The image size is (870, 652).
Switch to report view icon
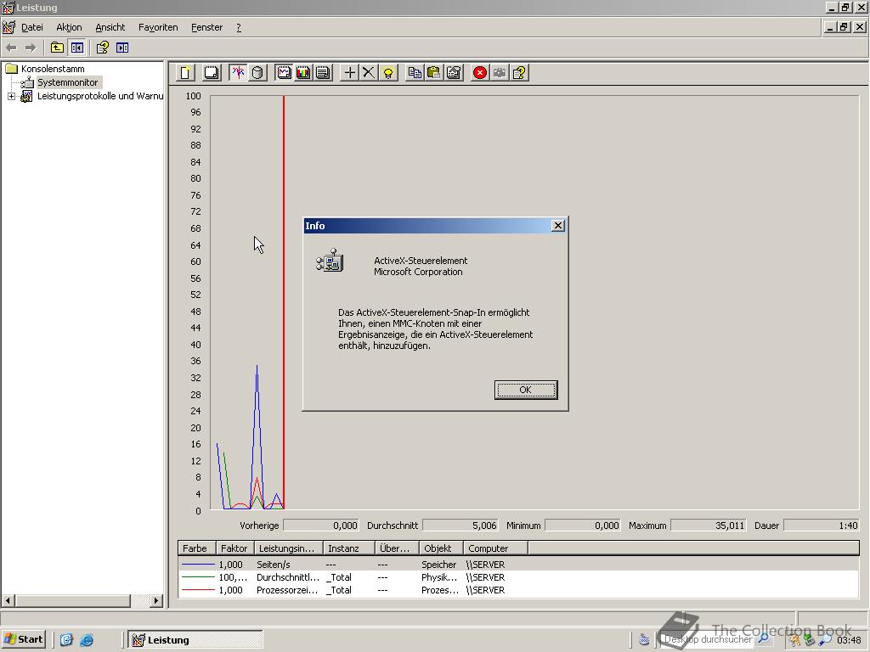click(323, 73)
